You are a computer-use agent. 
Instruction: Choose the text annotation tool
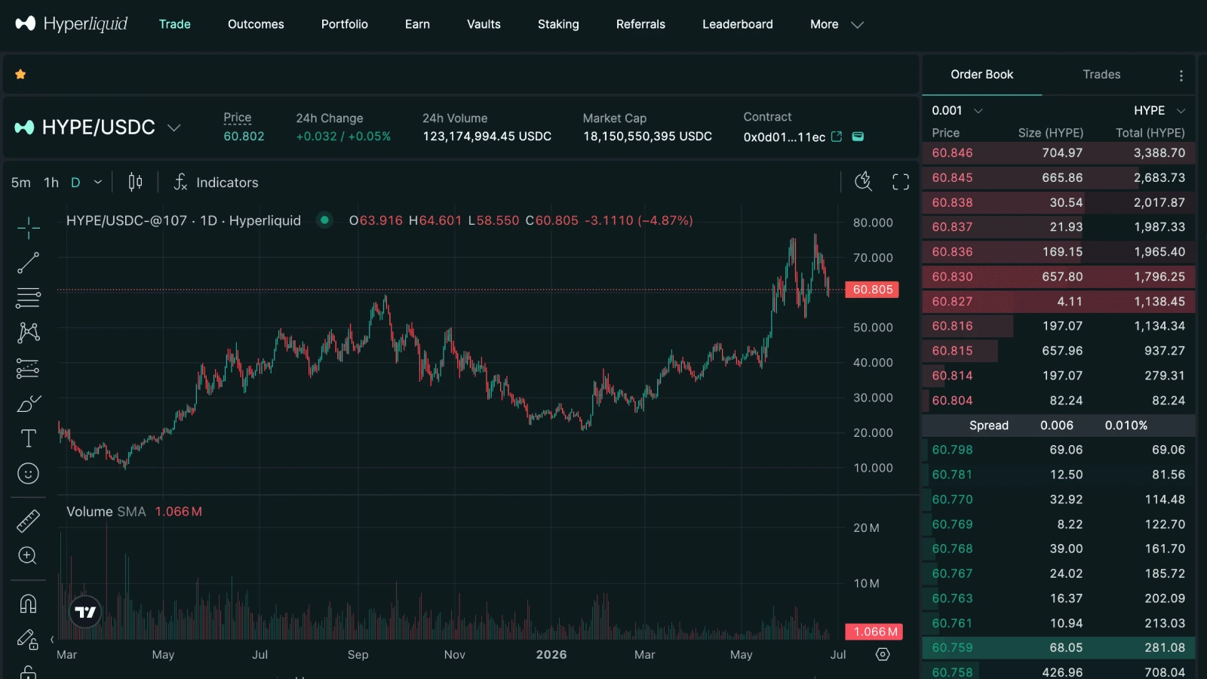click(28, 438)
